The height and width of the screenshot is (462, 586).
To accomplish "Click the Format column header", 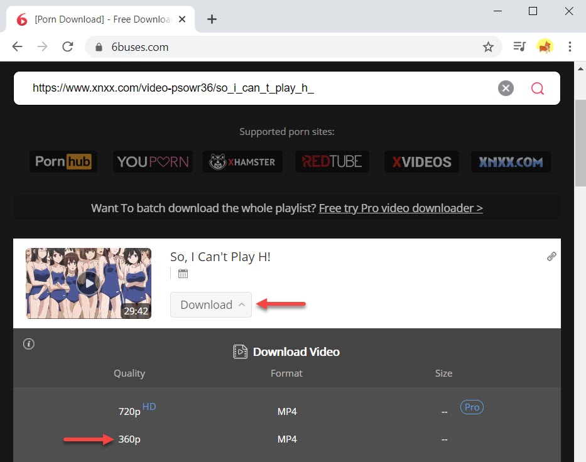I will 286,373.
